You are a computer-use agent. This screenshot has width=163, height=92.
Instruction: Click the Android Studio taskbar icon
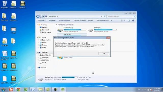pos(63,90)
